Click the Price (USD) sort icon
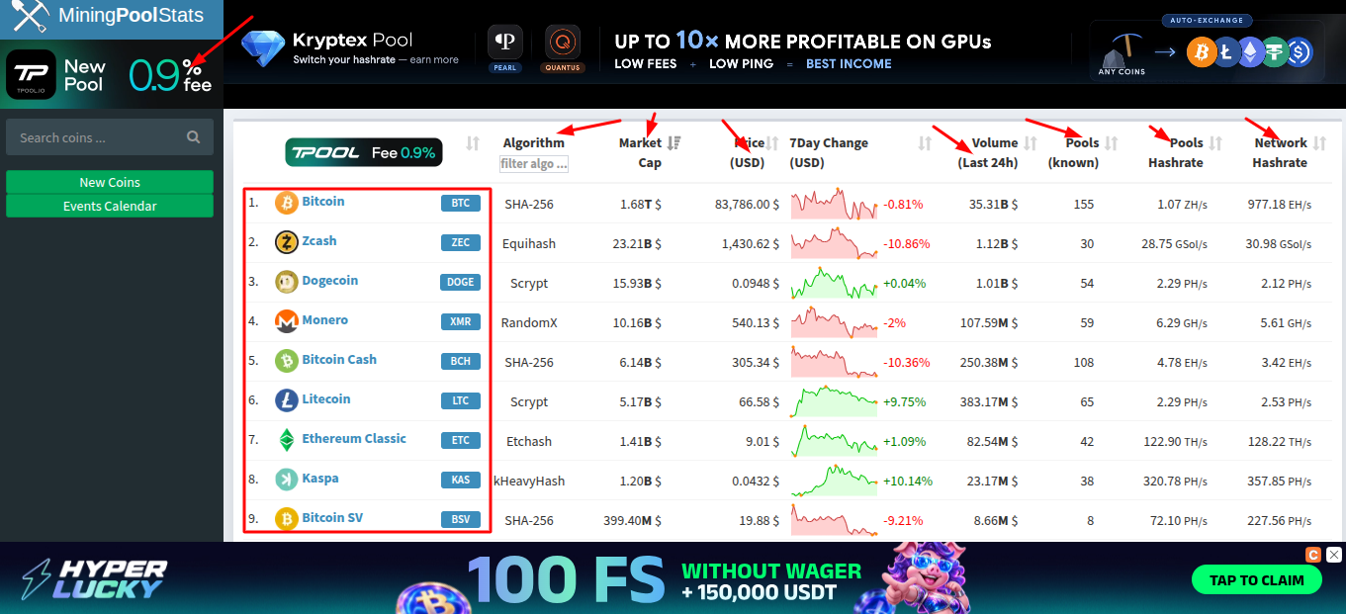The height and width of the screenshot is (614, 1346). pos(772,143)
